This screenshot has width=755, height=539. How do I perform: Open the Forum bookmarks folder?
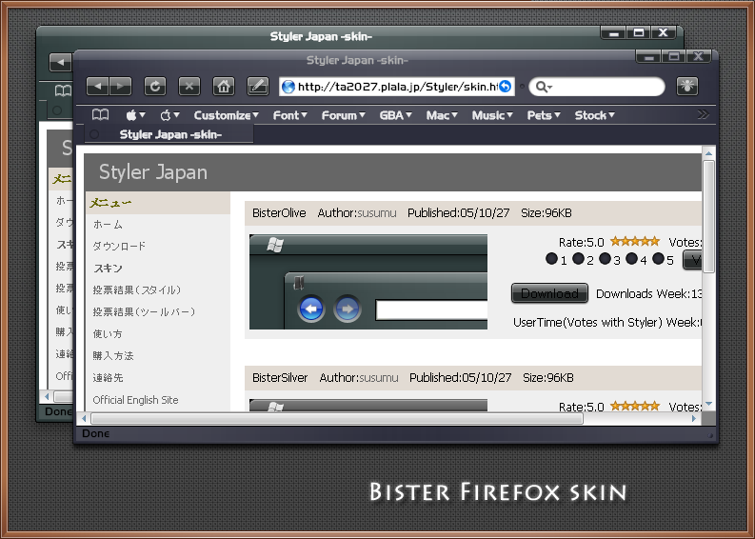344,115
